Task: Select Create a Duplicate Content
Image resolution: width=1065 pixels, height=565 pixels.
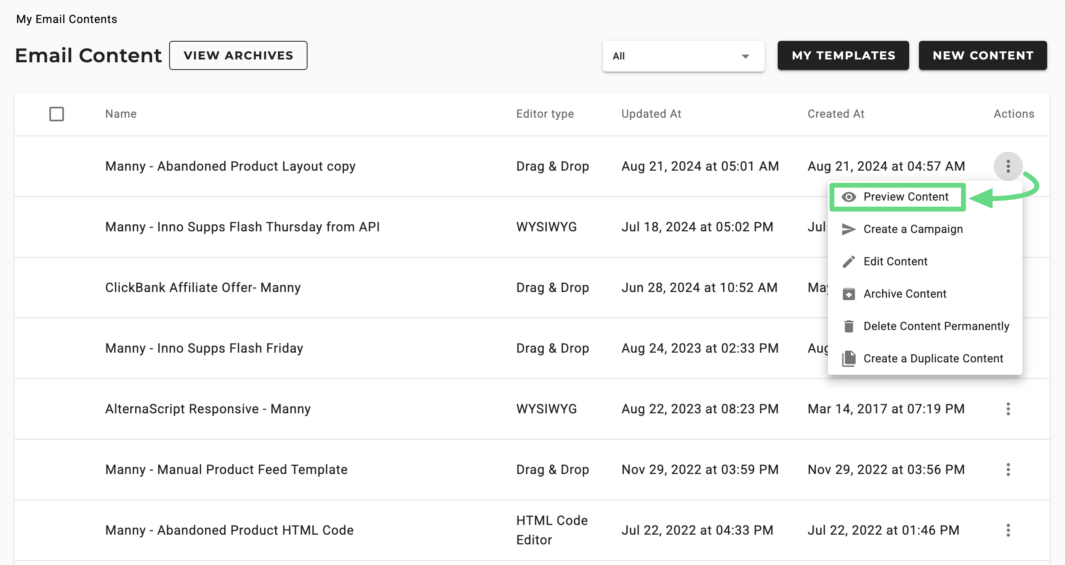Action: click(x=925, y=358)
